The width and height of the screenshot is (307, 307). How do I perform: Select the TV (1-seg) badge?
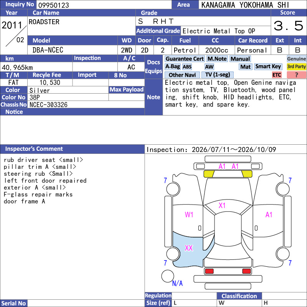218,75
